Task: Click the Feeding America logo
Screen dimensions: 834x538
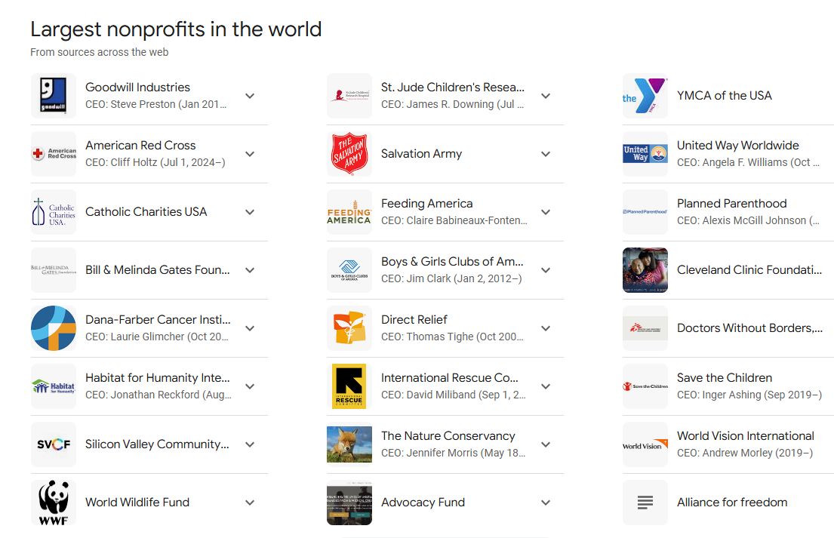Action: 349,212
